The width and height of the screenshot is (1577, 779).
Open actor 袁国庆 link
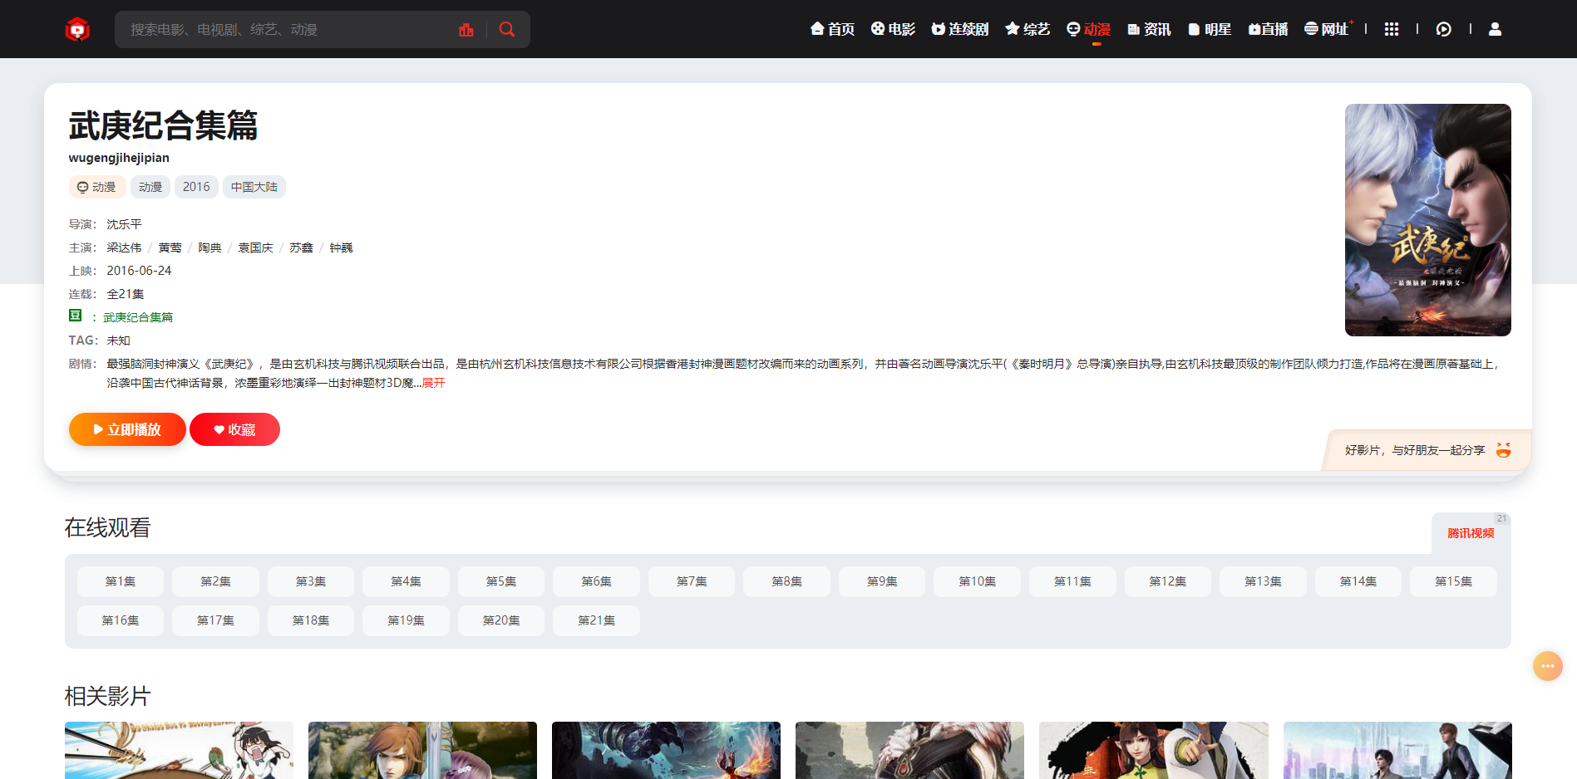click(x=255, y=247)
